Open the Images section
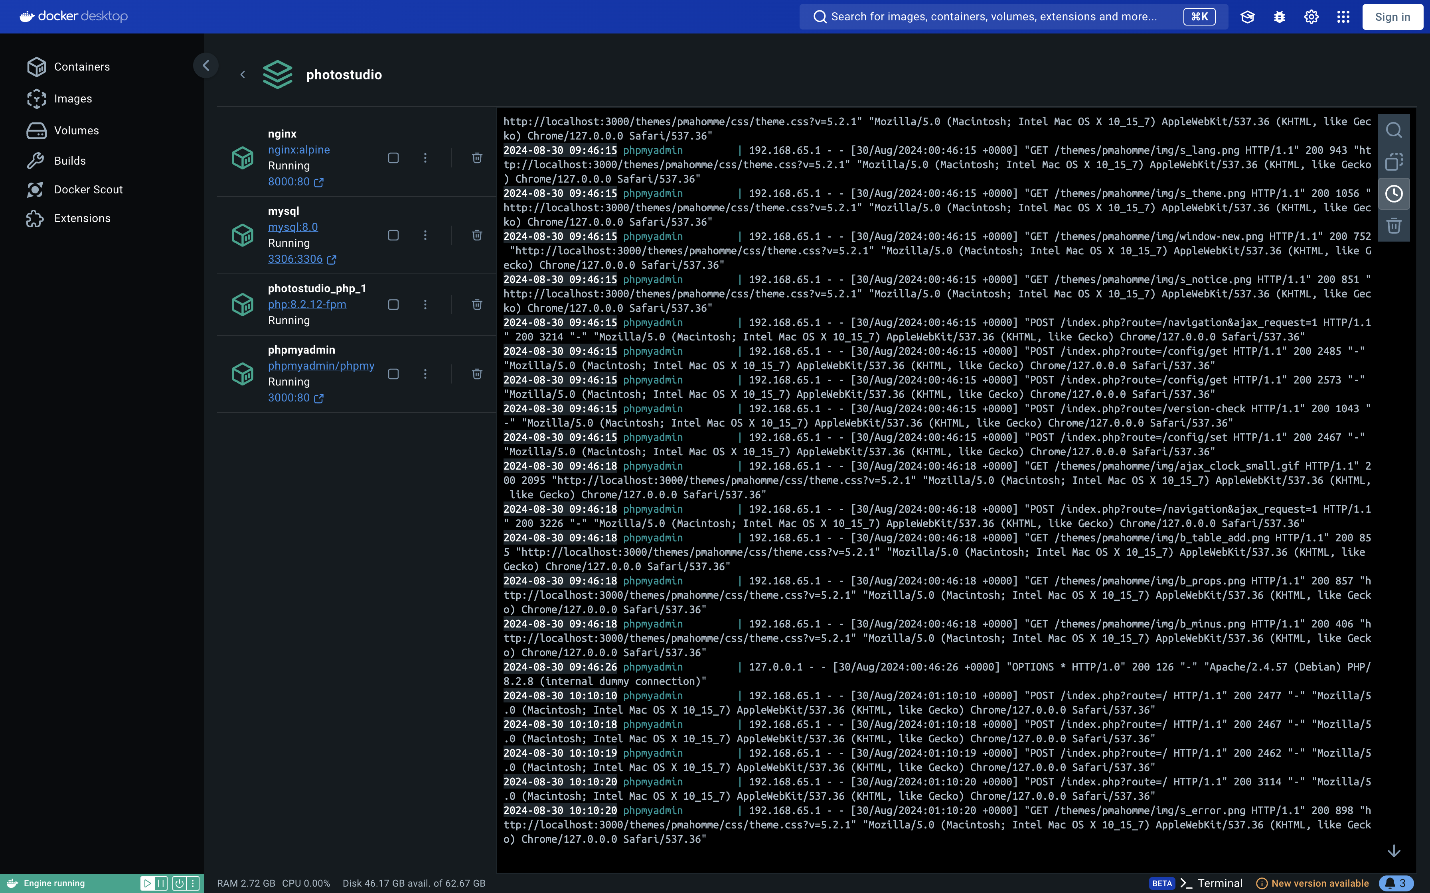1430x893 pixels. click(73, 98)
